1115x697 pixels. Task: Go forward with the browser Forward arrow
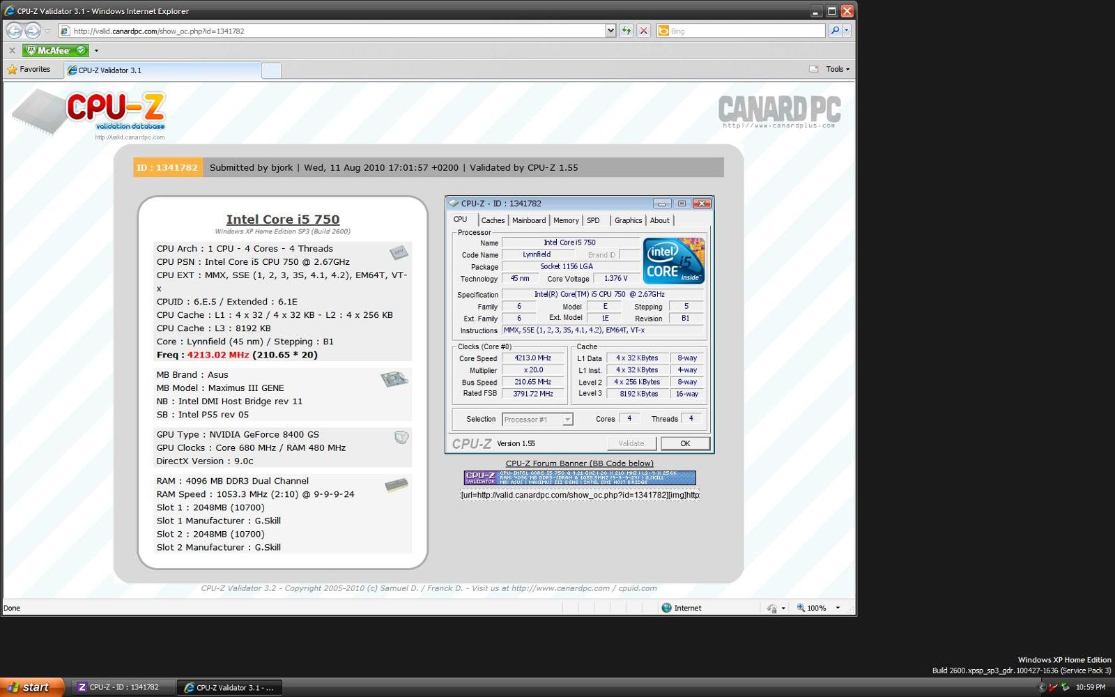click(x=32, y=31)
